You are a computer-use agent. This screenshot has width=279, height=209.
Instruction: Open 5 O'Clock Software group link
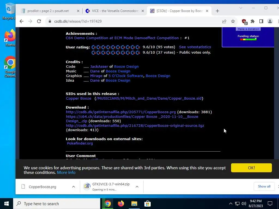pyautogui.click(x=126, y=76)
